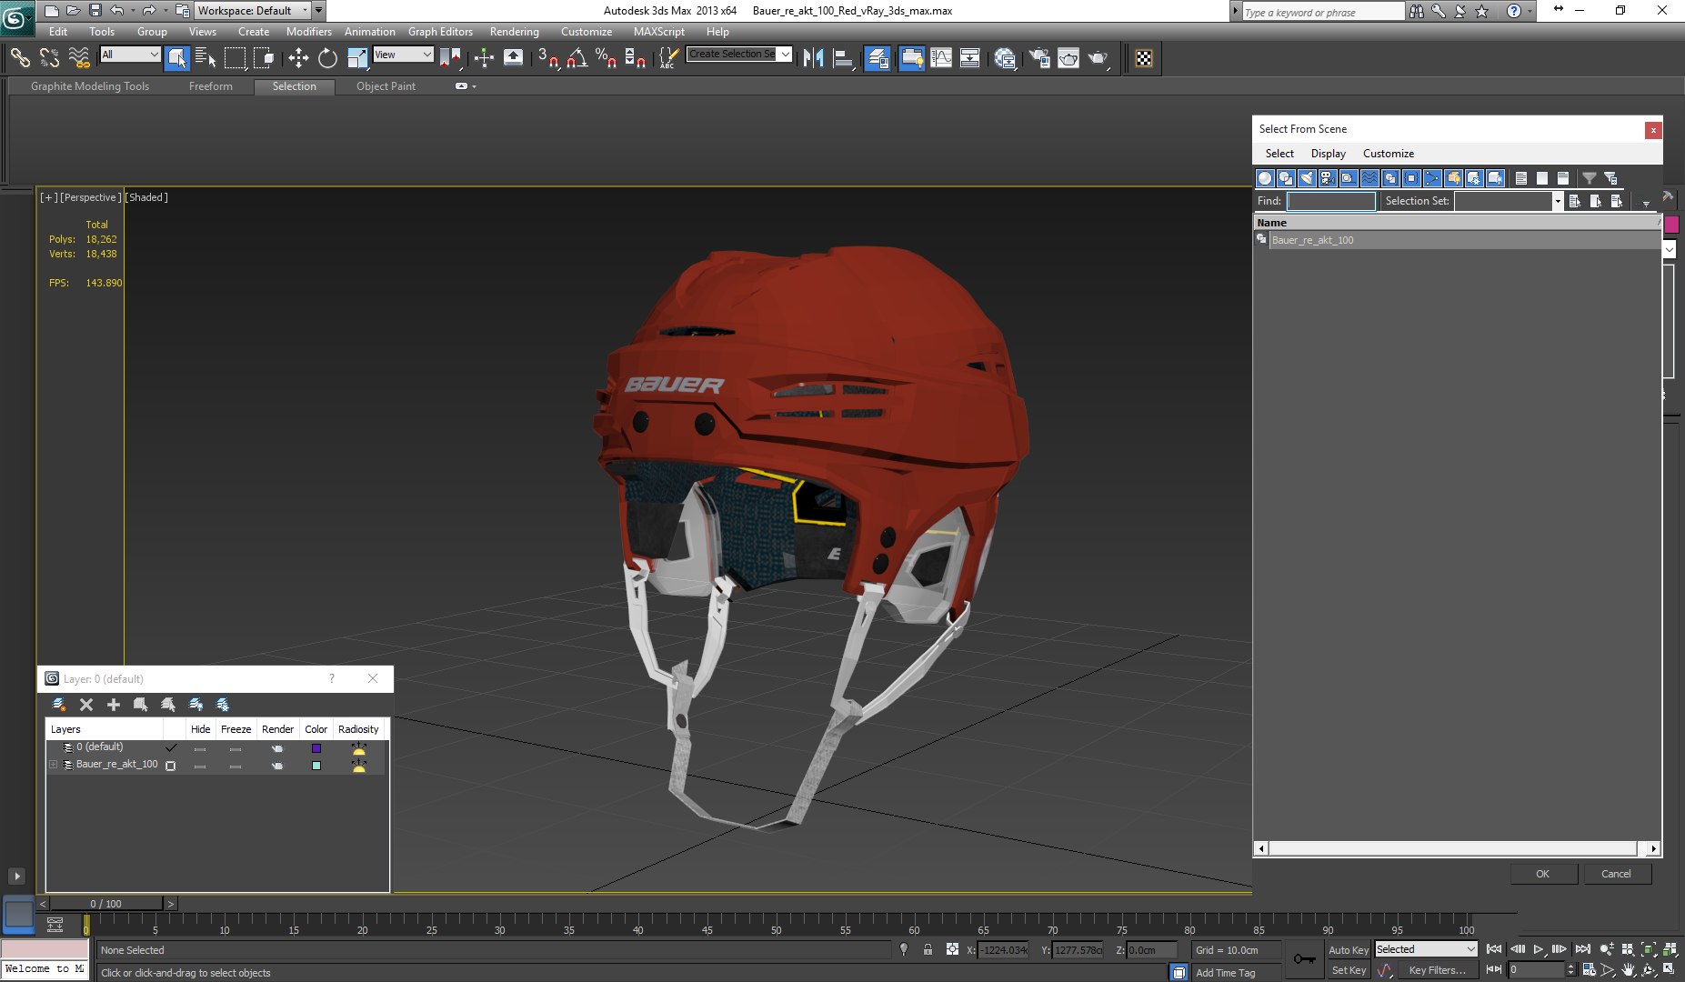
Task: Open the [Shaded] viewport shading menu
Action: pyautogui.click(x=146, y=197)
